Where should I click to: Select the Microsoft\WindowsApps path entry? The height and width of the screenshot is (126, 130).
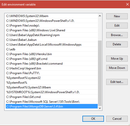click(51, 45)
